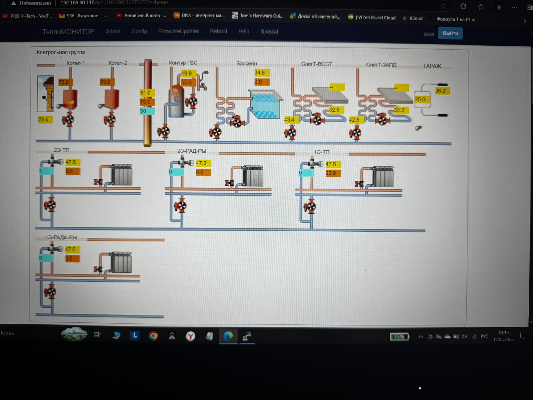Open the Special menu item

click(269, 32)
